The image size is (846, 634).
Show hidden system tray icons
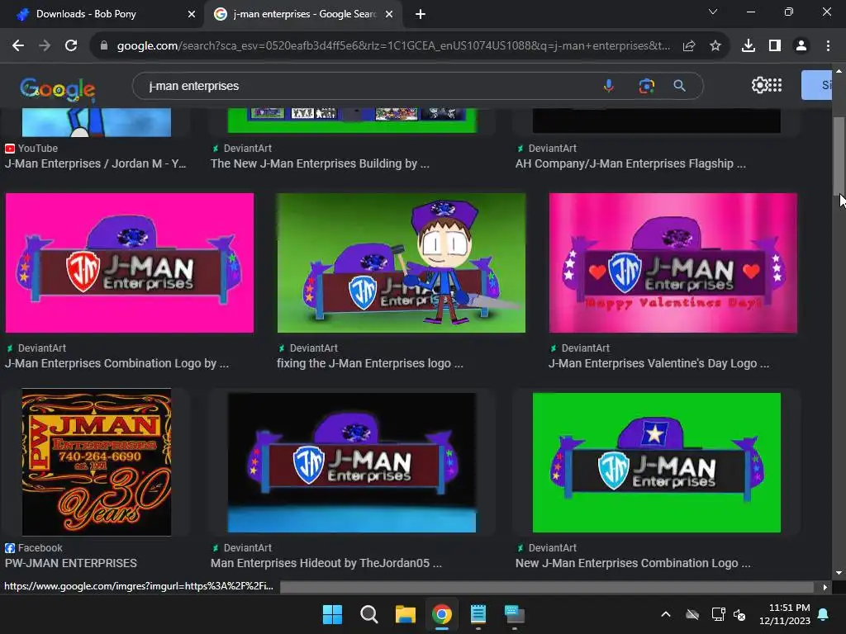point(666,614)
